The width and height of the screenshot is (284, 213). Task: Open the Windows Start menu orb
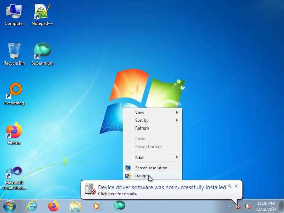[10, 206]
